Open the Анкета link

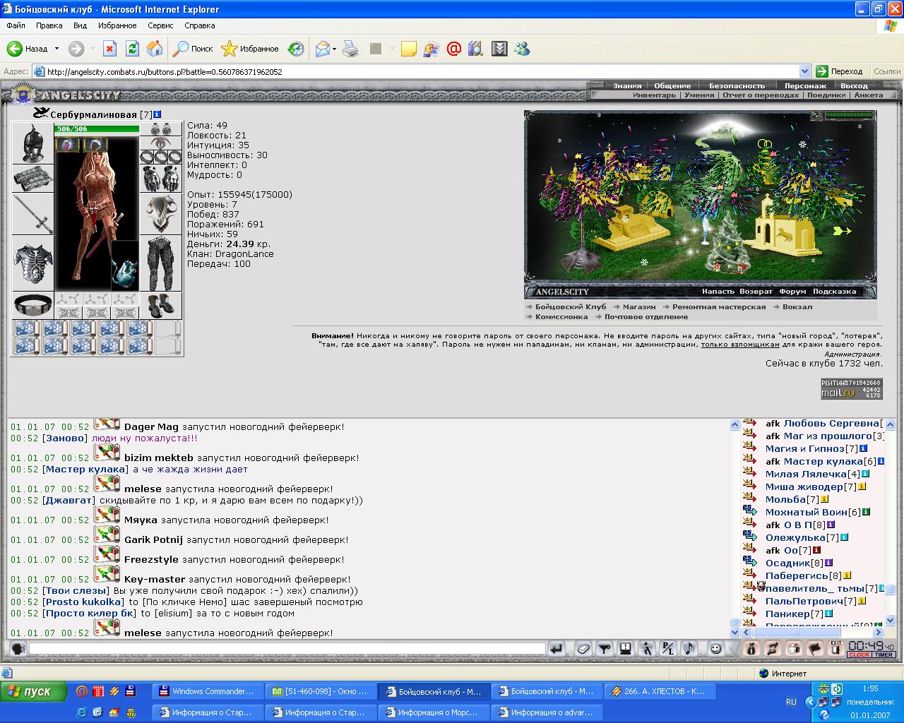(x=868, y=95)
